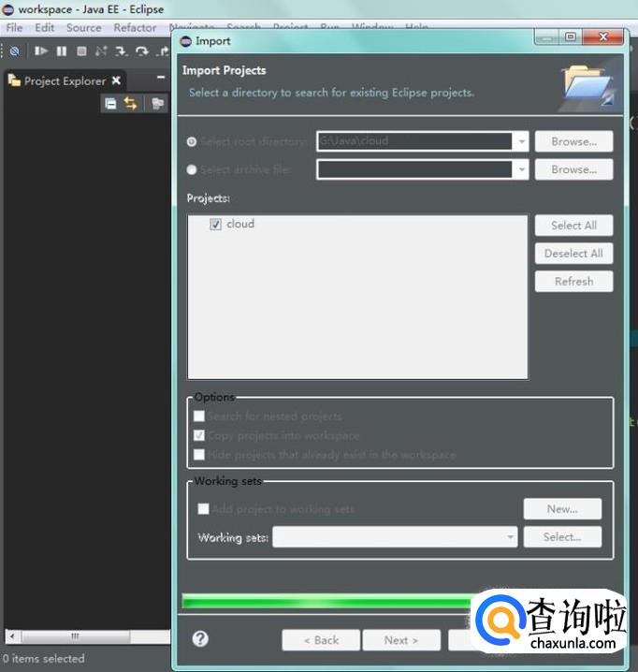Click the Step Return toolbar icon
This screenshot has height=672, width=638.
(163, 51)
